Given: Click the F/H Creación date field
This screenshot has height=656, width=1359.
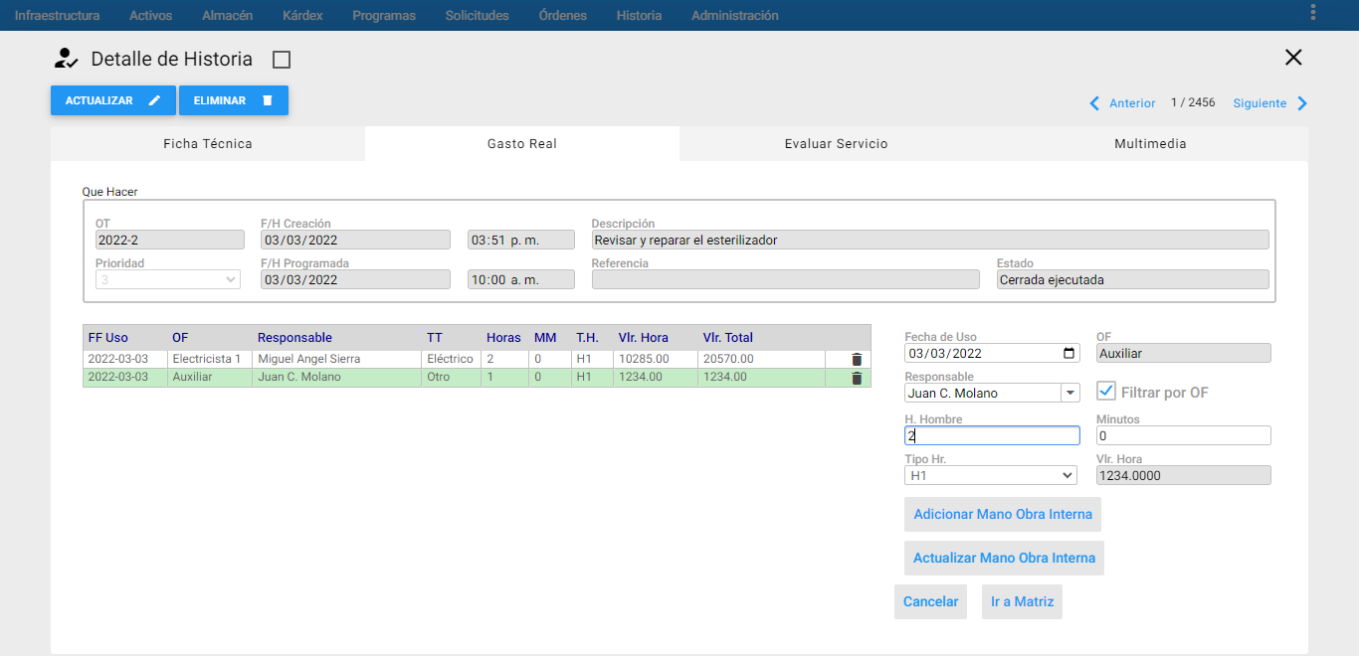Looking at the screenshot, I should pyautogui.click(x=356, y=240).
